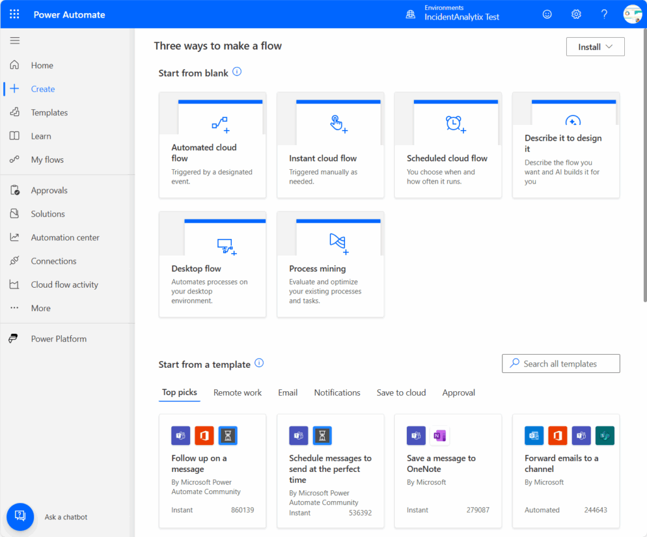Screen dimensions: 647x537
Task: Open Save a message to OneNote template
Action: (x=448, y=471)
